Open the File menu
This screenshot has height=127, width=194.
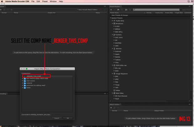click(33, 1)
